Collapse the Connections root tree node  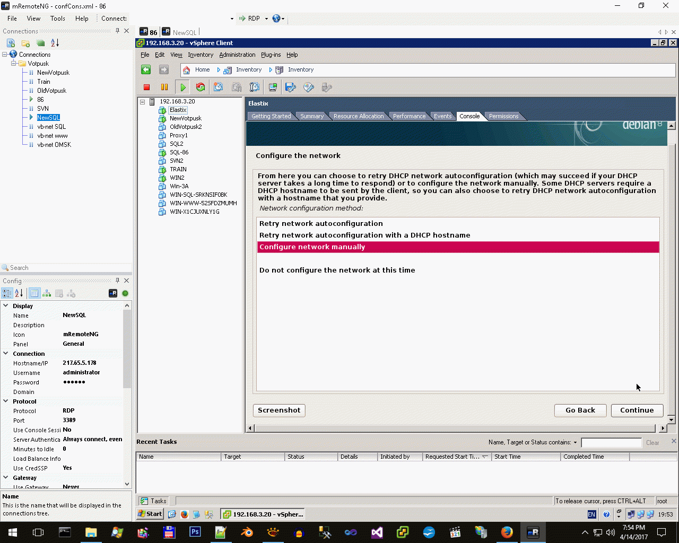point(5,54)
